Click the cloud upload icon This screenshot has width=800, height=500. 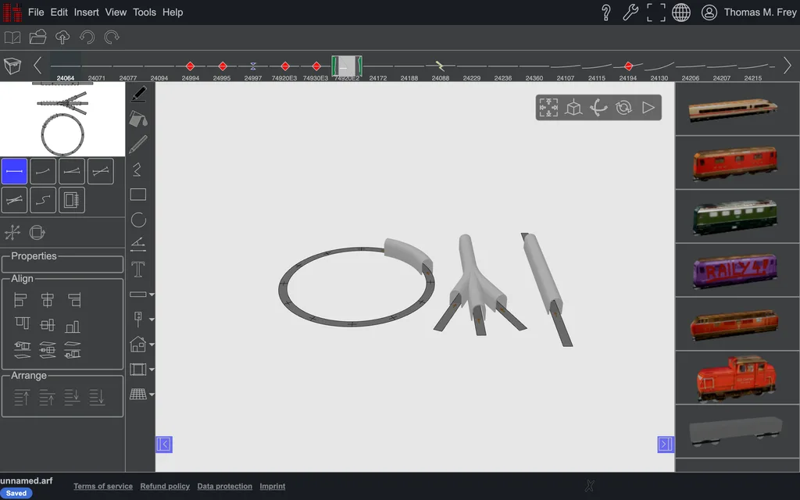click(x=62, y=37)
